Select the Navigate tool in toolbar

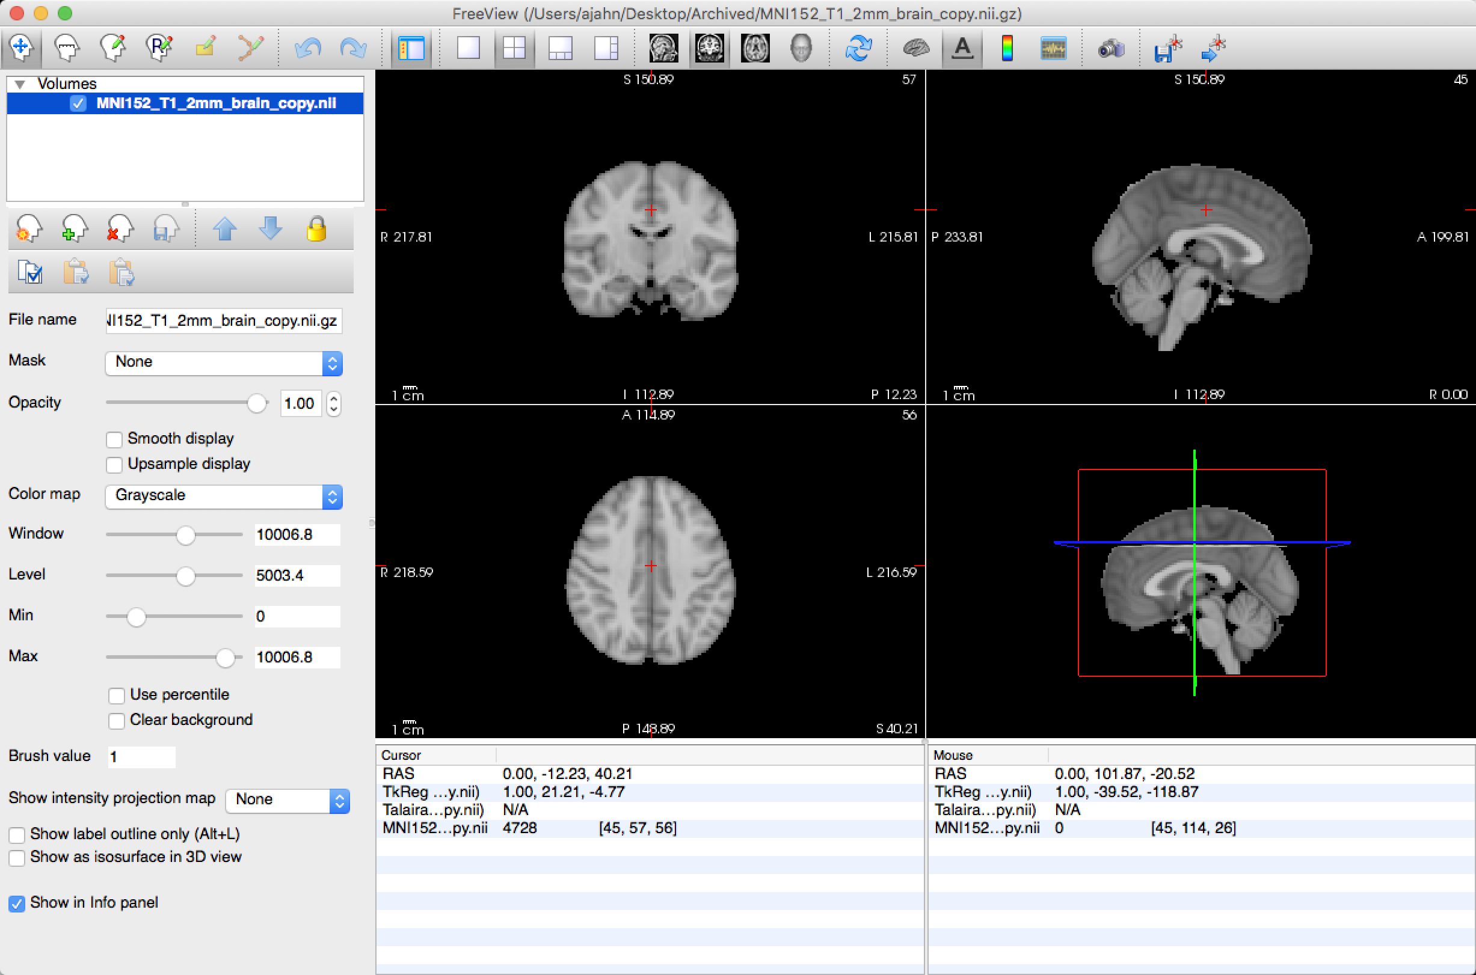21,48
